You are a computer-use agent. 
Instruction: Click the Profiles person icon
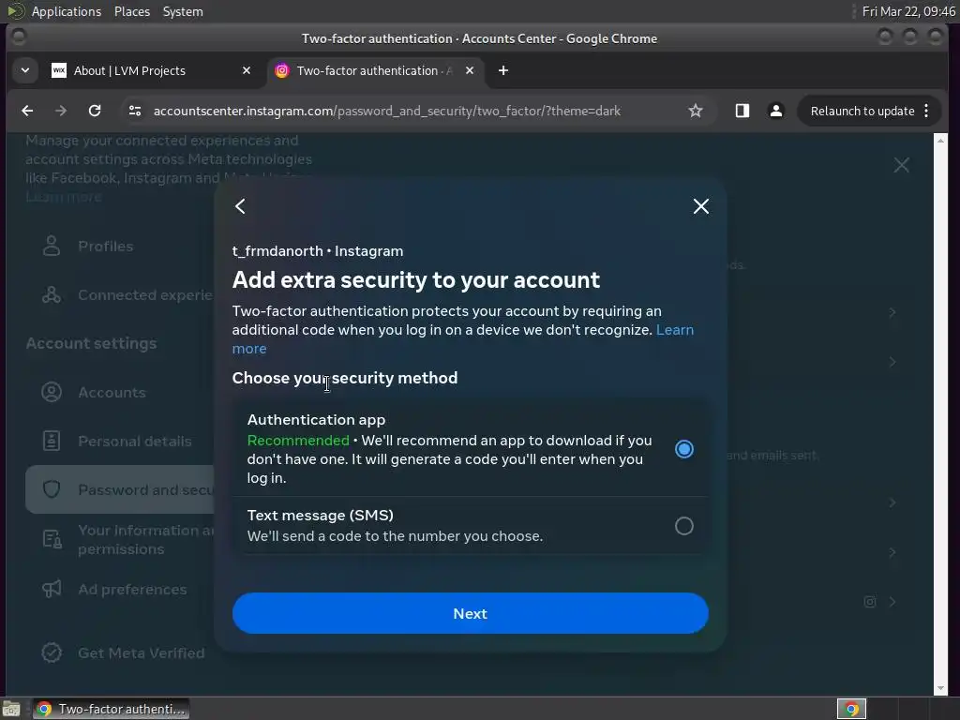(52, 247)
